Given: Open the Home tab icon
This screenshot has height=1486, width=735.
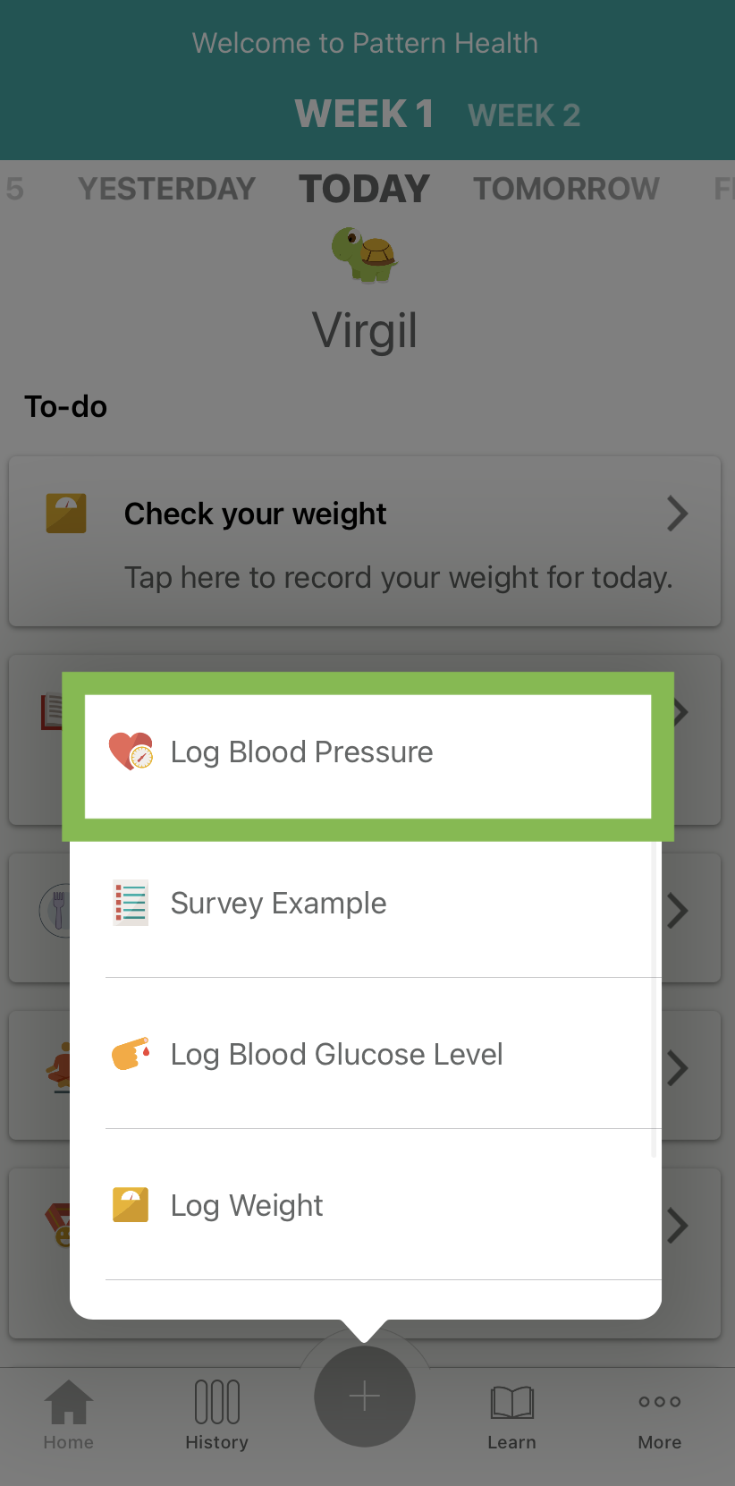Looking at the screenshot, I should coord(69,1402).
